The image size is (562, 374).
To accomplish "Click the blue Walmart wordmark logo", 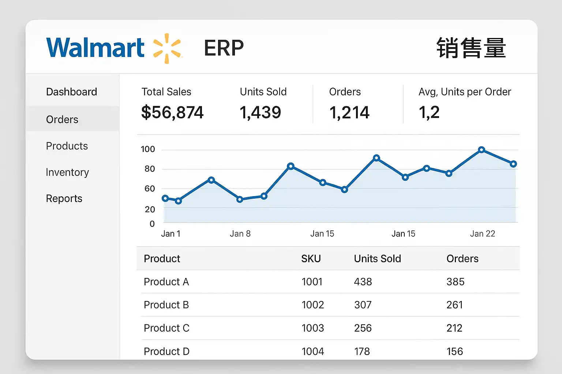I will click(95, 48).
